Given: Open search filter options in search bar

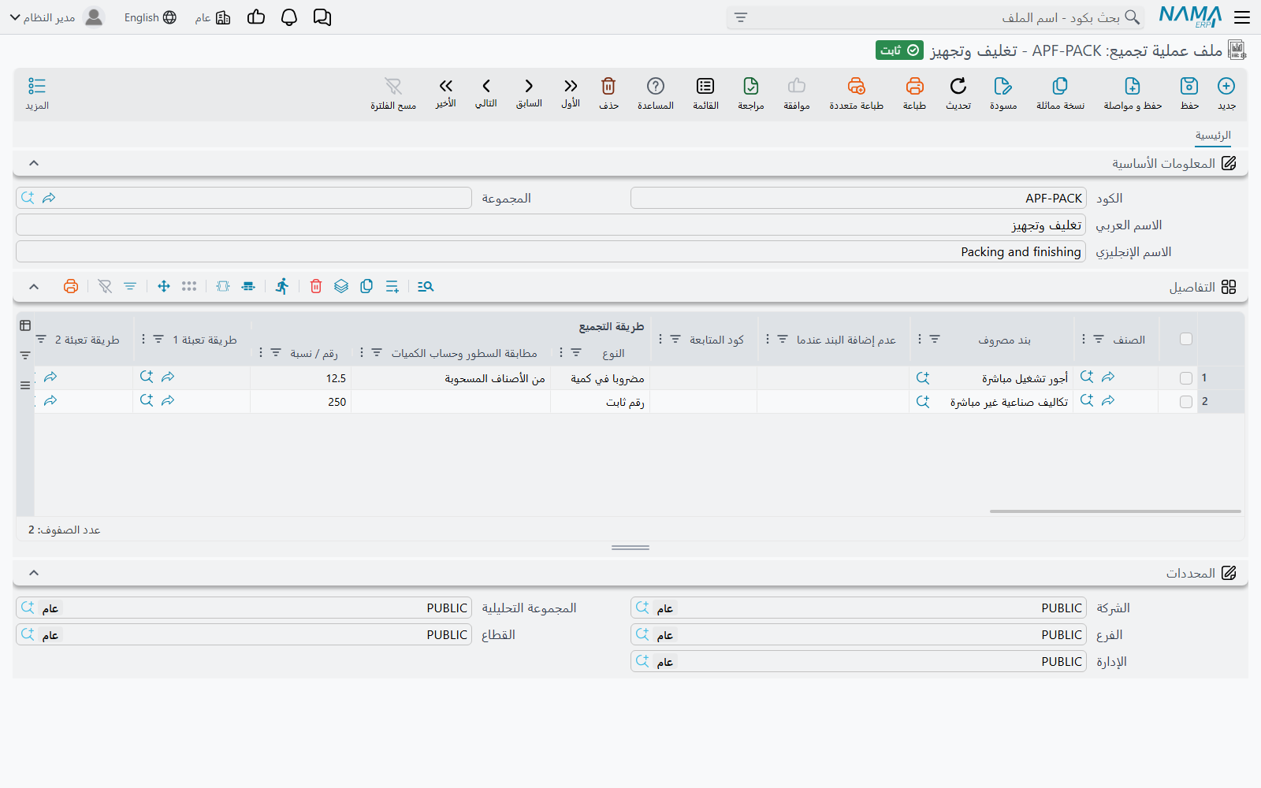Looking at the screenshot, I should 741,17.
